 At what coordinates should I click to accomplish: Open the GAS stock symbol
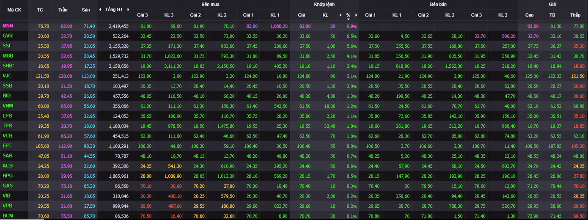7,185
